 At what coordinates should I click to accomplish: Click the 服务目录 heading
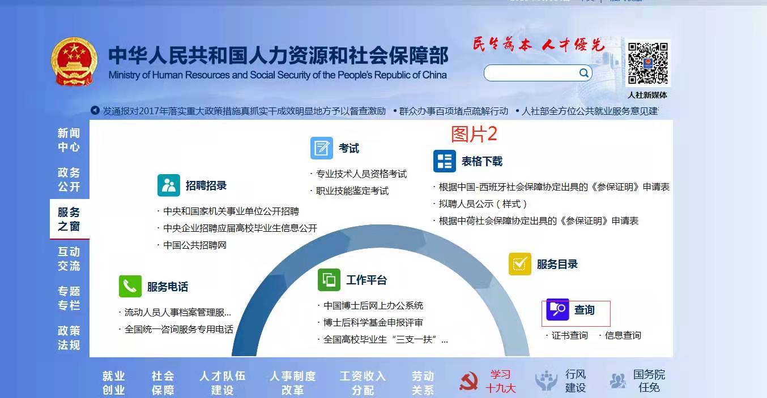[x=557, y=264]
